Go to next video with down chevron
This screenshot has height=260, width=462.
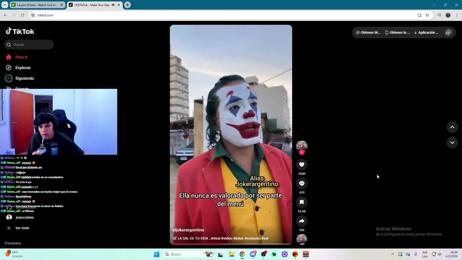pyautogui.click(x=452, y=143)
